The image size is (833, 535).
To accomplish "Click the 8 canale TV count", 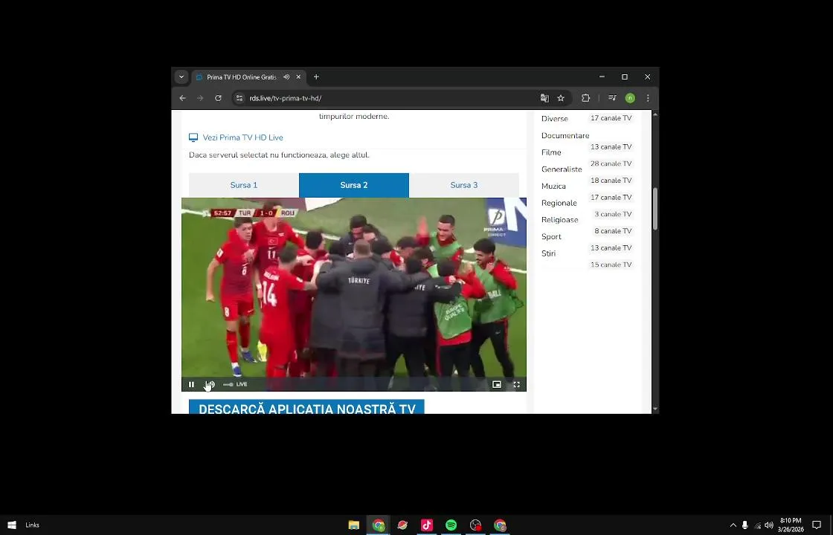I will [613, 231].
